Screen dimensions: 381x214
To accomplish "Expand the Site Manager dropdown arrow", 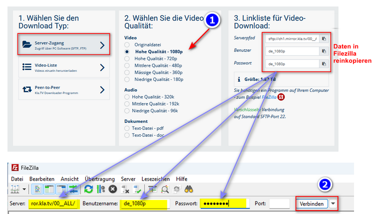I will 24,189.
